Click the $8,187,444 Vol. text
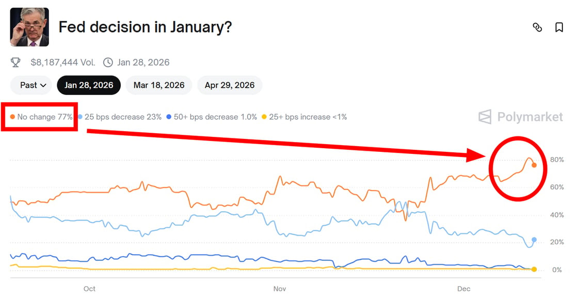Viewport: 578px width, 298px height. pos(63,62)
